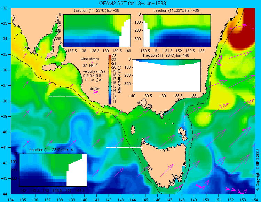Viewport: 261px width, 202px height.
Task: Click the 'Copyright CSIRO 2005' notice
Action: (x=258, y=170)
